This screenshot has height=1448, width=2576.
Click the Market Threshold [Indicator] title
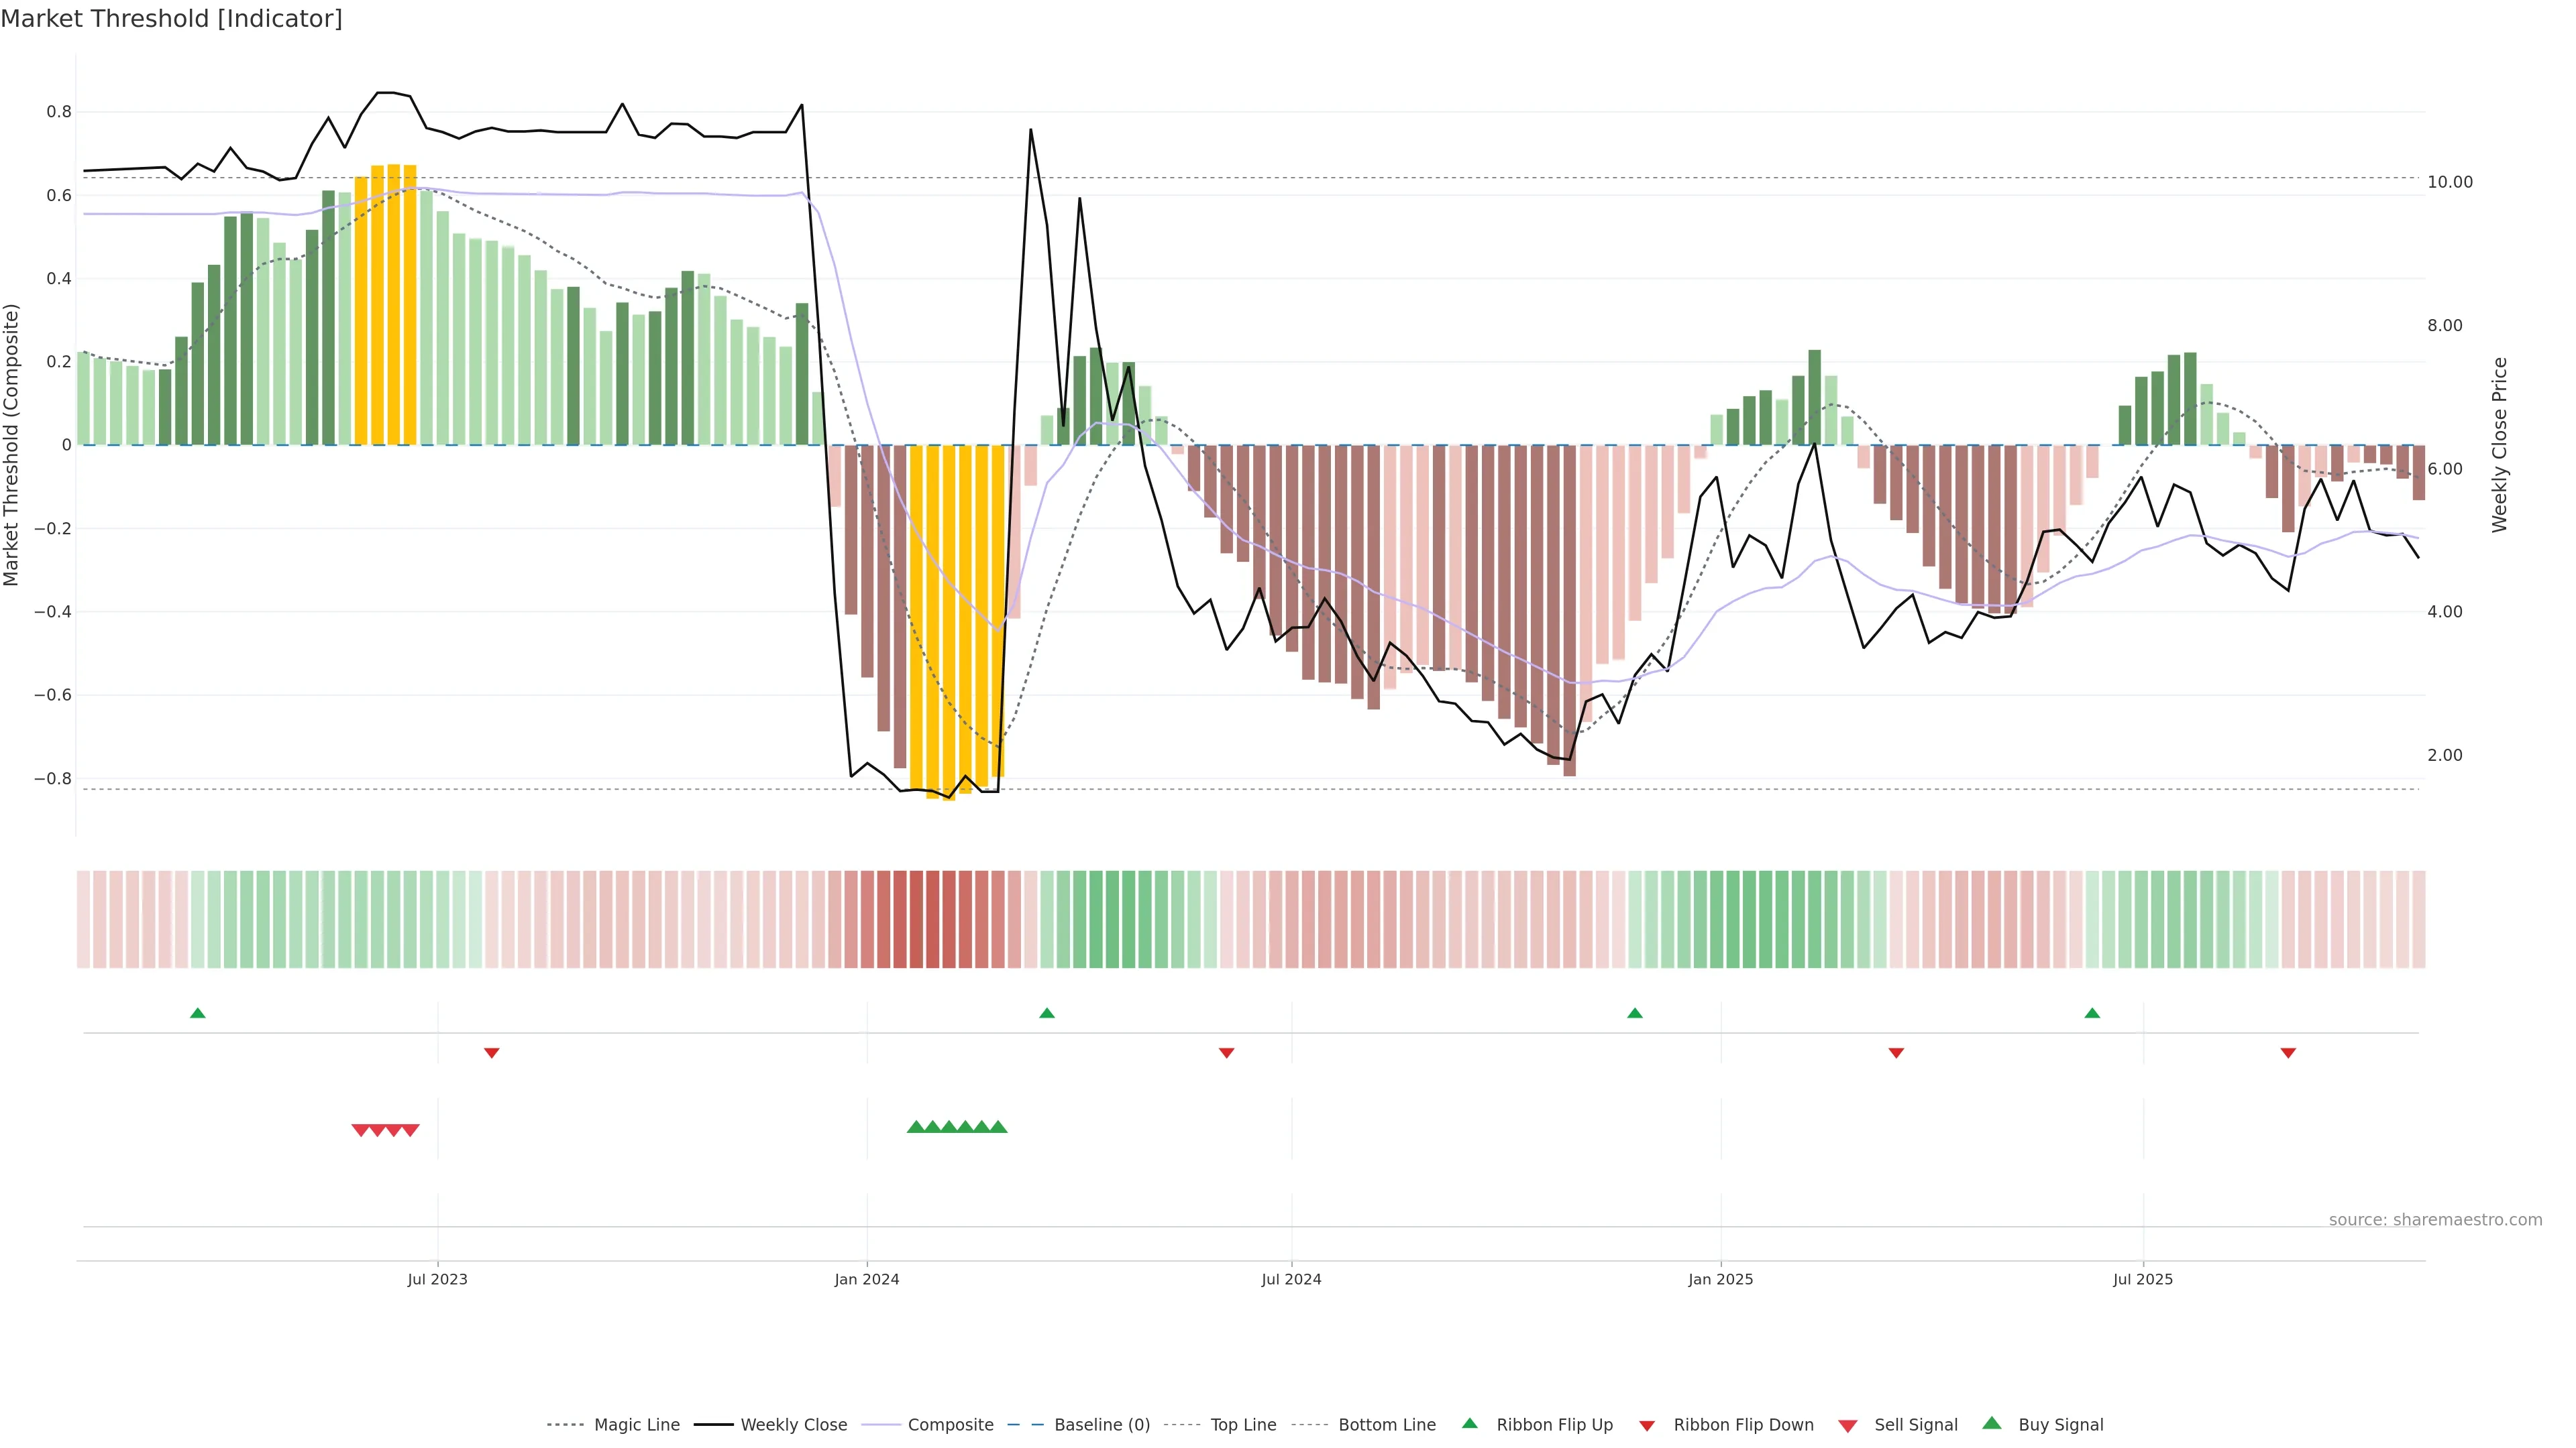pos(171,19)
